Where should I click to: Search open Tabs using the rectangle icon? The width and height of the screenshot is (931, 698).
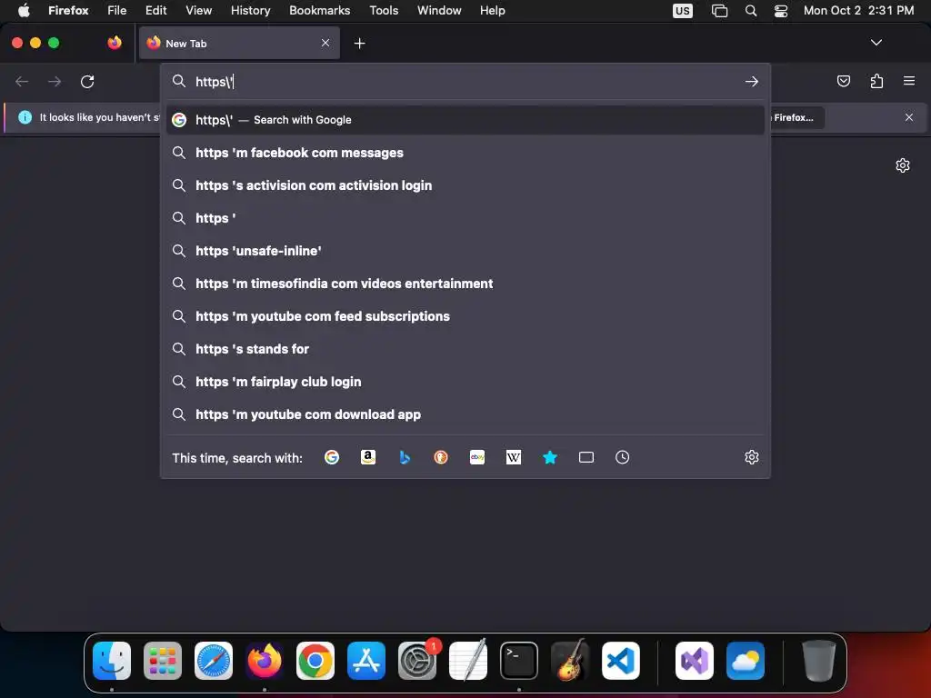586,457
